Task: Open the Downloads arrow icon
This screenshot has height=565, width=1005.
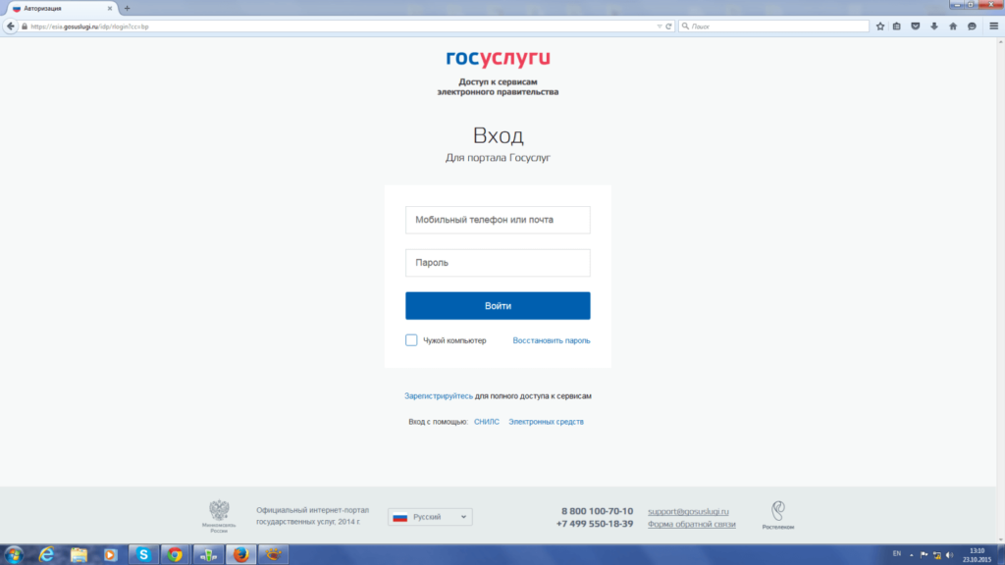Action: click(x=934, y=26)
